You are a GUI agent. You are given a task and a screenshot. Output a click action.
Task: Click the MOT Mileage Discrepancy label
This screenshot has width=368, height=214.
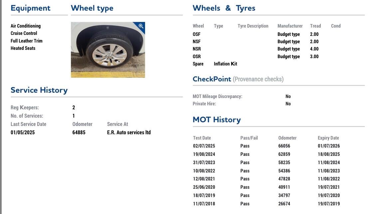(x=217, y=96)
